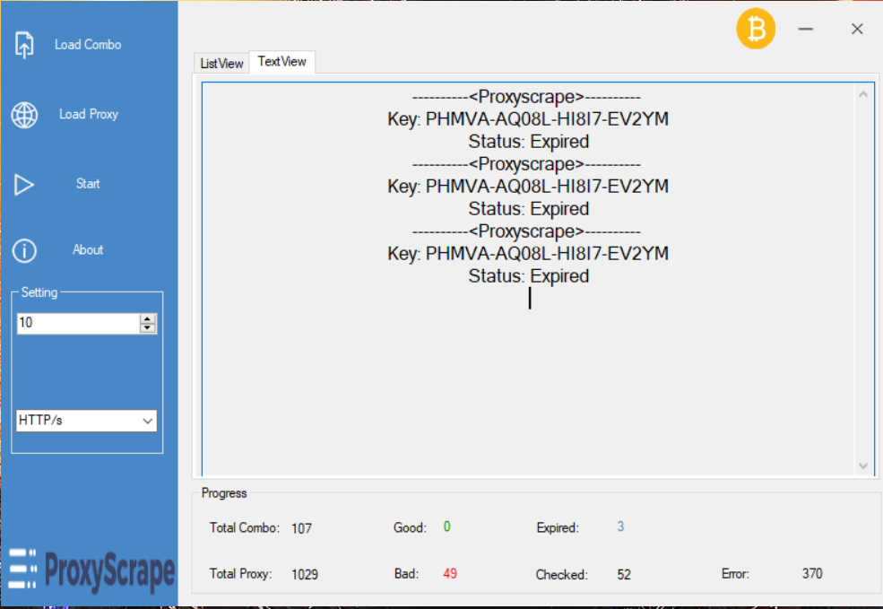Click the 'Expired:' label in Progress
The image size is (883, 609).
point(558,528)
